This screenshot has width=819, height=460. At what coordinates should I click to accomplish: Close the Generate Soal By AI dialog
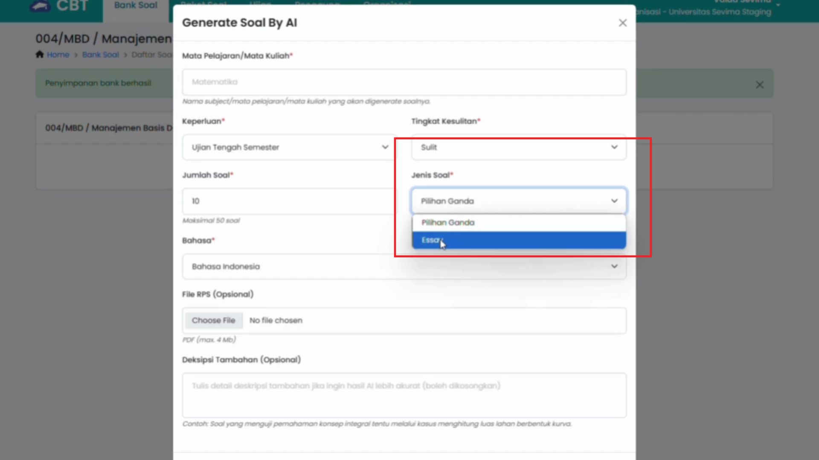click(x=622, y=23)
